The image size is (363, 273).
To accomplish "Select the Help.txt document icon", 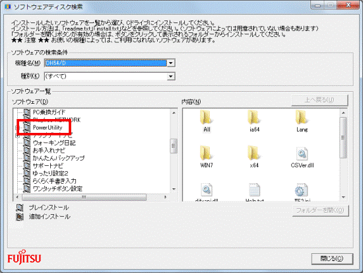I will click(254, 190).
